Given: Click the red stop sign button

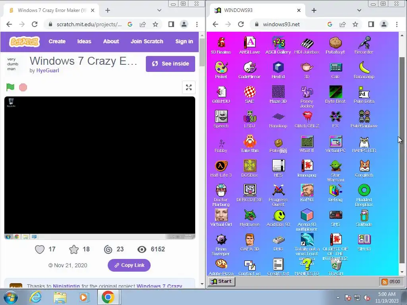Looking at the screenshot, I should click(x=23, y=87).
